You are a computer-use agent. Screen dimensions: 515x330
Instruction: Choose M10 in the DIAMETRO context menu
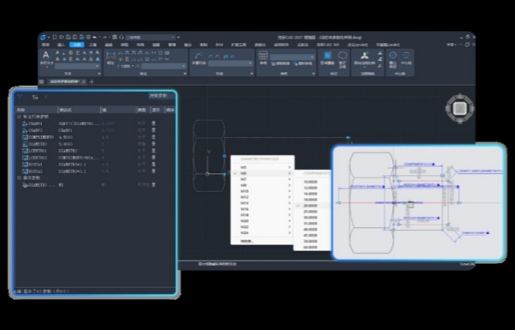[262, 191]
